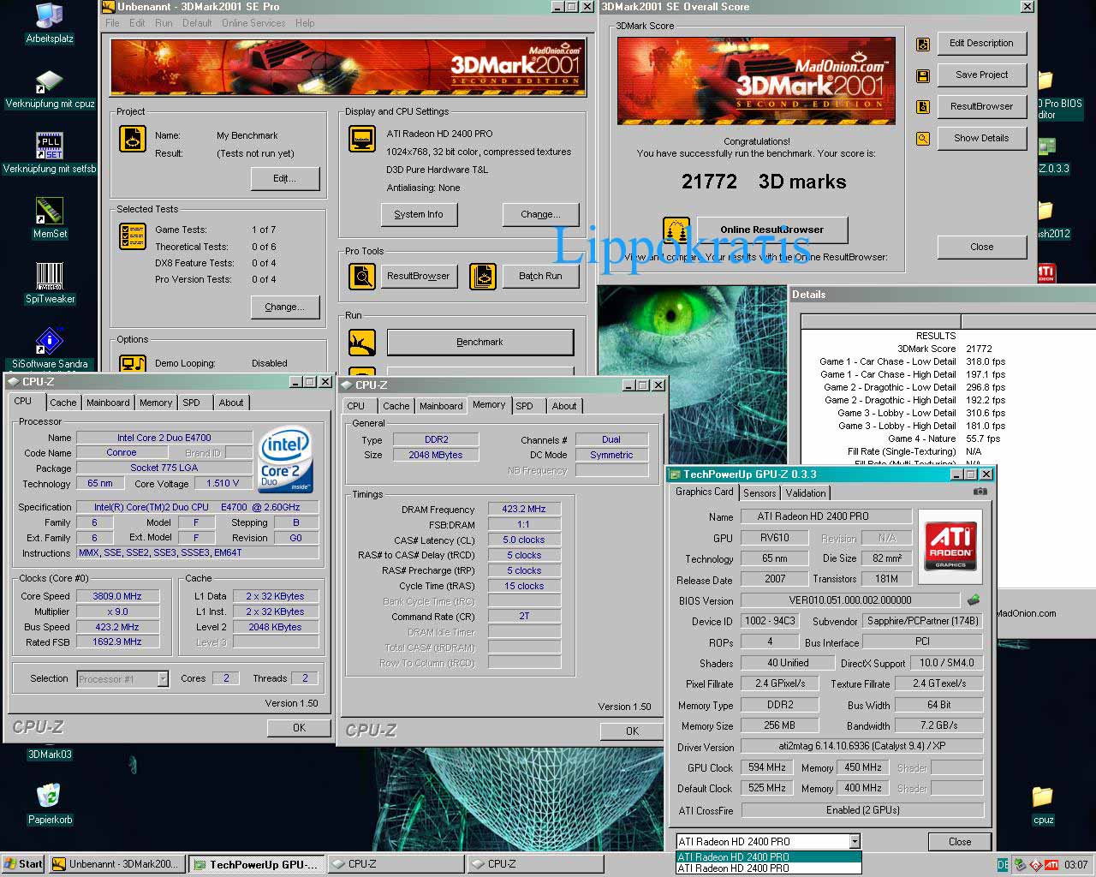Screen dimensions: 1096x877
Task: Launch the SpiTweaker desktop icon
Action: pos(50,283)
